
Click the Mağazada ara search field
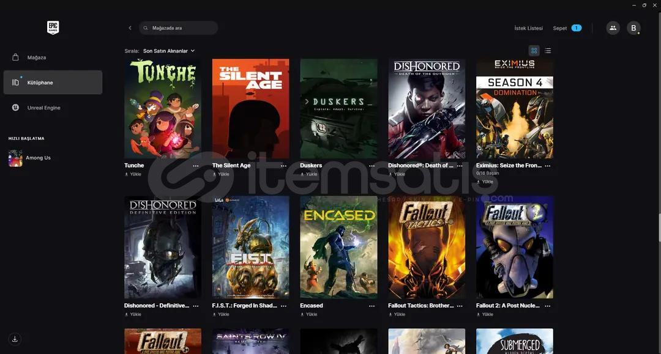pyautogui.click(x=178, y=28)
